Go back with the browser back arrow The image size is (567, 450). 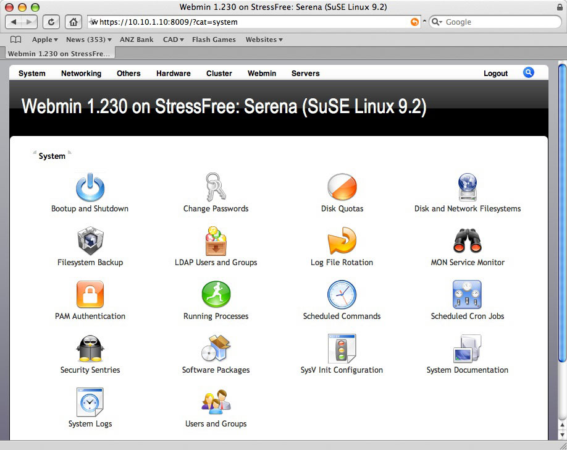14,22
